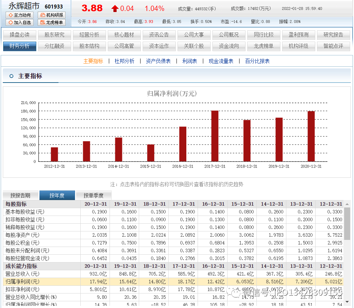354x308 pixels.
Task: Open 智能点评 tab
Action: pos(334,46)
